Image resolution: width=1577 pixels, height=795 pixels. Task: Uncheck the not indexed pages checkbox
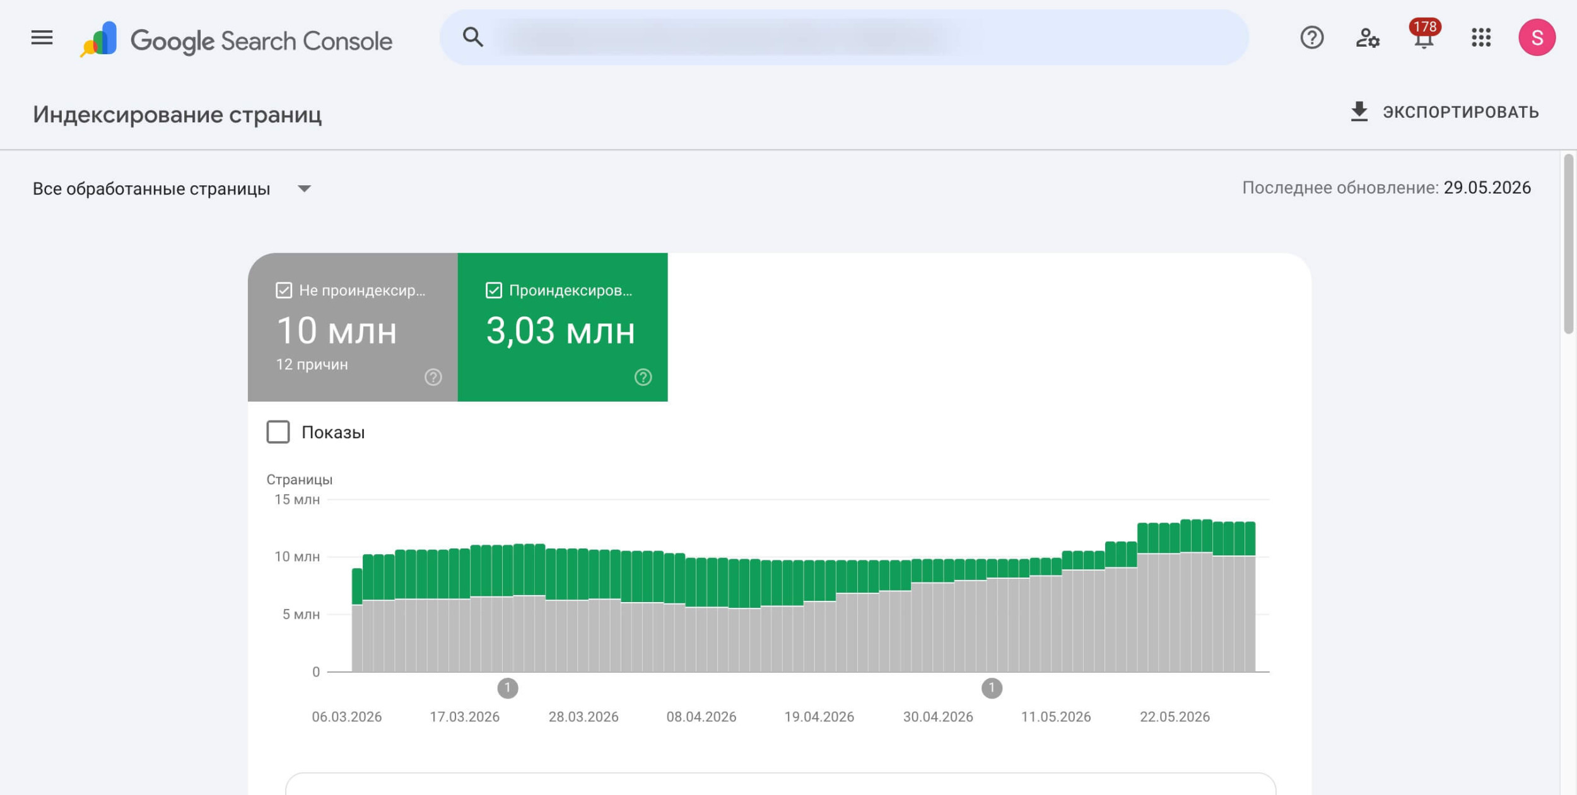point(284,290)
